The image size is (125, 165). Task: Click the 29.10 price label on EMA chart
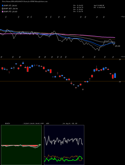[x=117, y=46]
